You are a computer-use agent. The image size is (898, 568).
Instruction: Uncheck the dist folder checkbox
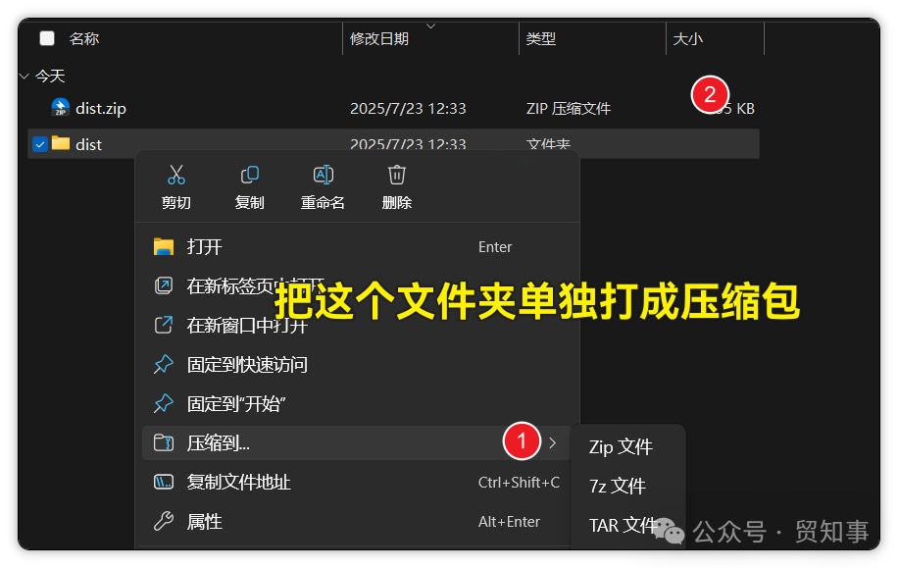[37, 143]
